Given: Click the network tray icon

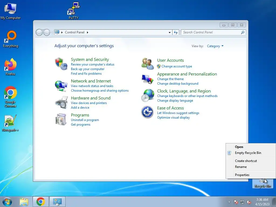Looking at the screenshot, I should point(242,202).
